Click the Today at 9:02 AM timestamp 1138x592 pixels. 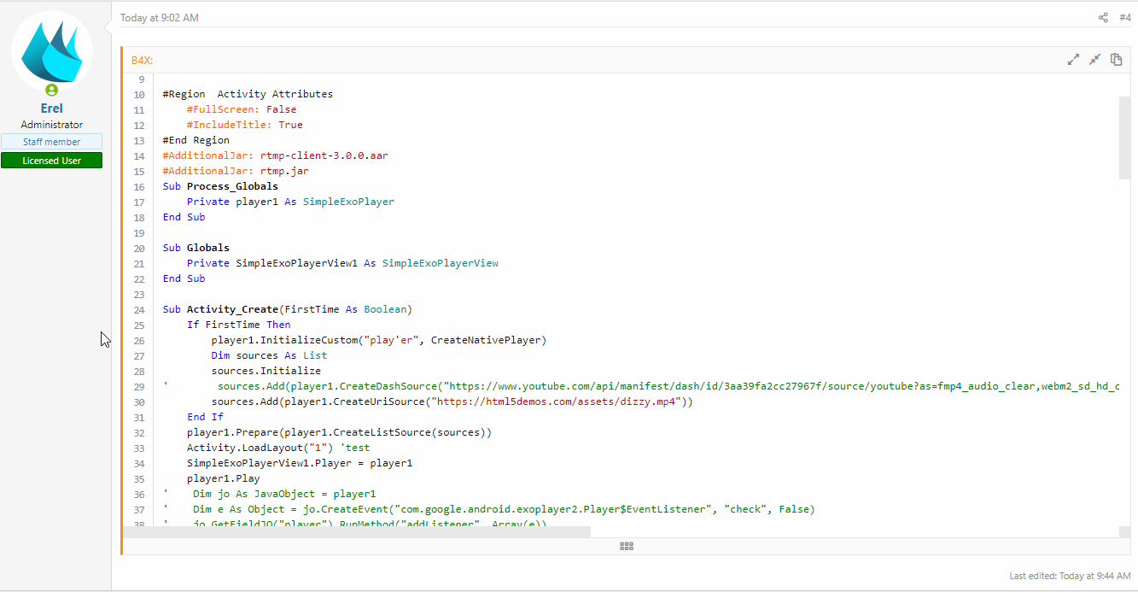(160, 18)
